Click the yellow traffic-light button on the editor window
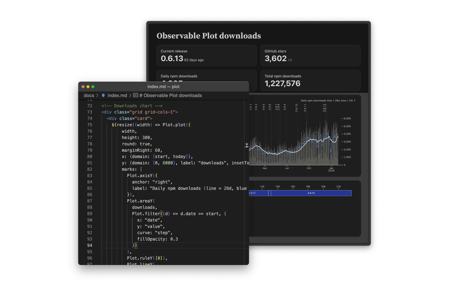Screen dimensions: 453x283 point(88,87)
